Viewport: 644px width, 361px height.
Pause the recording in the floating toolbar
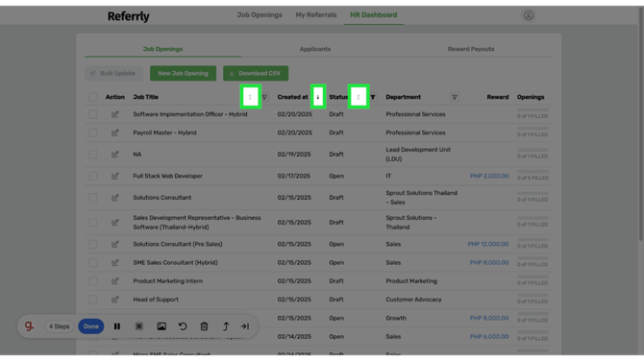point(117,326)
